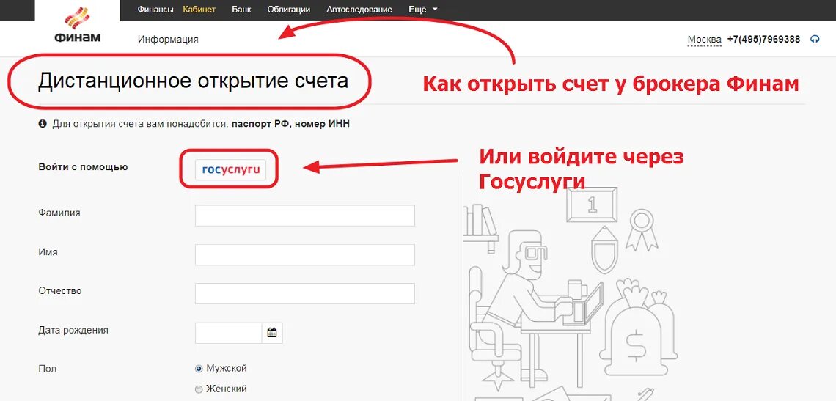Open the Кабинет menu item
Viewport: 836px width, 401px height.
199,9
